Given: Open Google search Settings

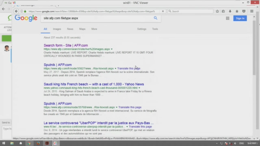Looking at the screenshot, I should click(142, 29).
